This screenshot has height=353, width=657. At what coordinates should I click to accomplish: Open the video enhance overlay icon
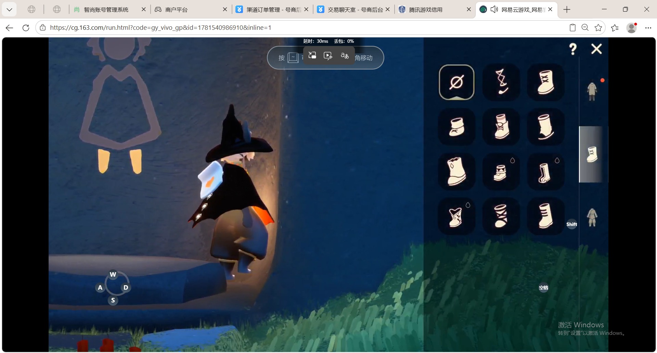click(x=328, y=55)
